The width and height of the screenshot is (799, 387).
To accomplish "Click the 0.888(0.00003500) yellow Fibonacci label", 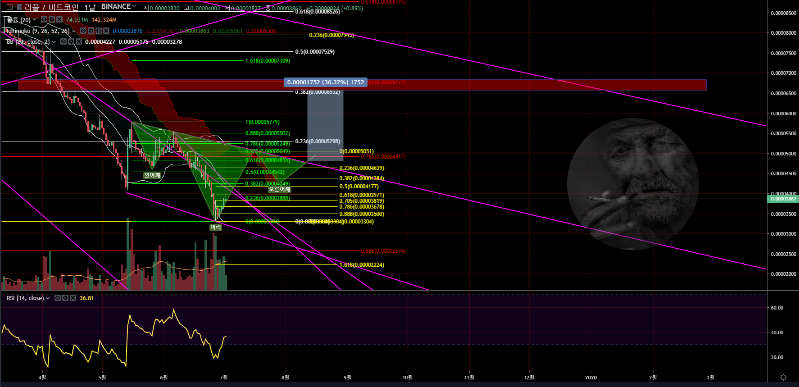I will click(362, 214).
